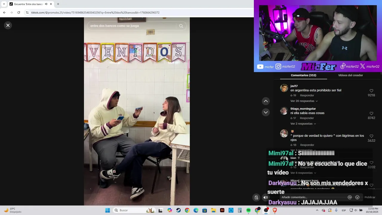Open Brave browser from the taskbar
This screenshot has height=215, width=382.
click(275, 210)
